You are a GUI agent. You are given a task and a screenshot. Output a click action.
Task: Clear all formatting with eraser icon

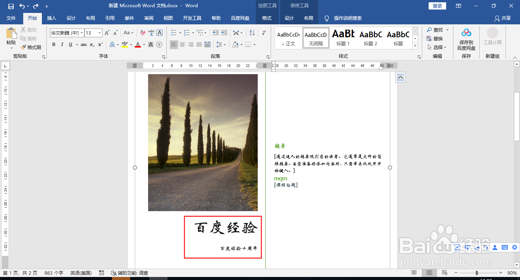click(x=143, y=33)
